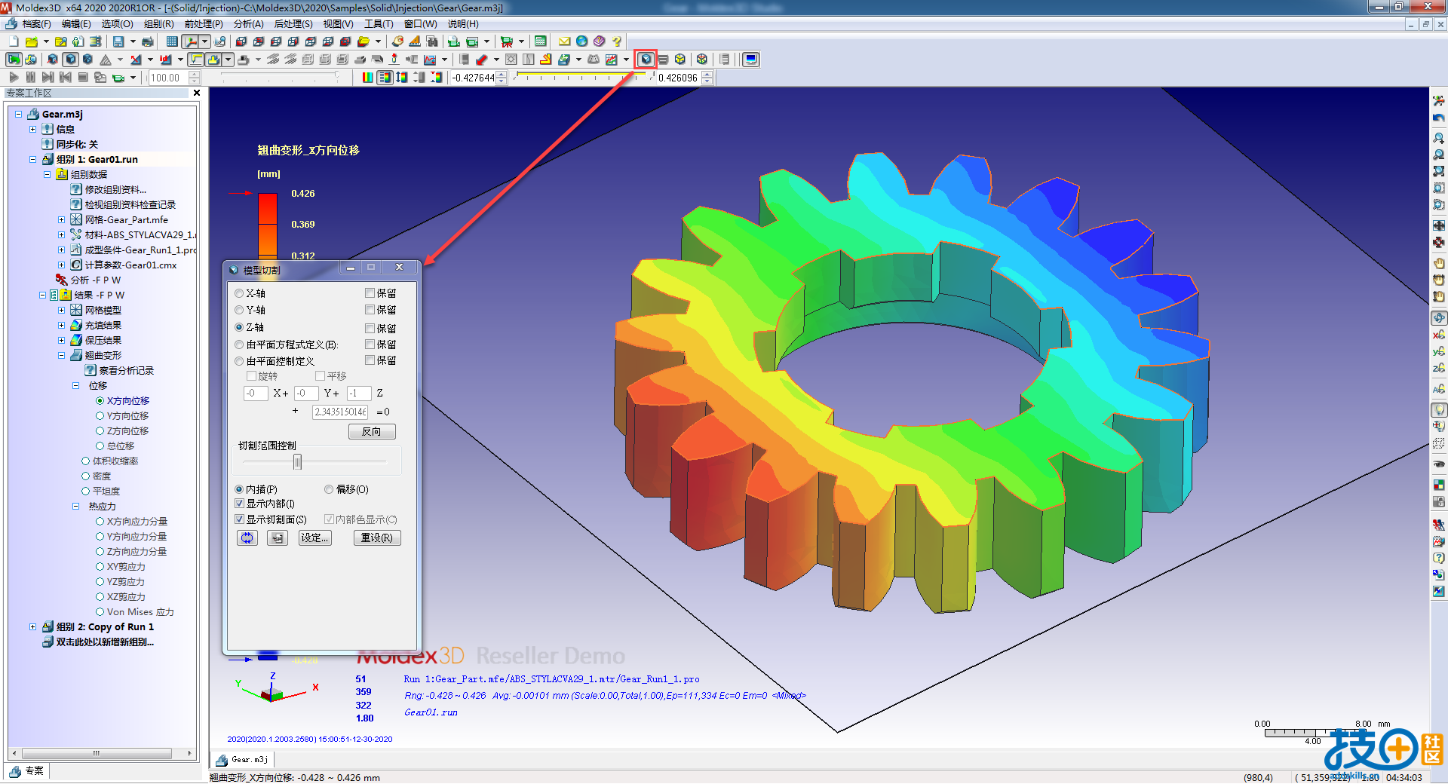Check 保留 checkbox for Z-轴 row
1448x784 pixels.
click(370, 328)
